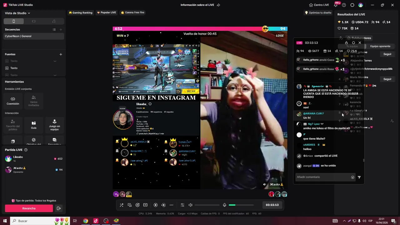Click Optimiza tu diseño
This screenshot has height=225, width=400.
[318, 13]
